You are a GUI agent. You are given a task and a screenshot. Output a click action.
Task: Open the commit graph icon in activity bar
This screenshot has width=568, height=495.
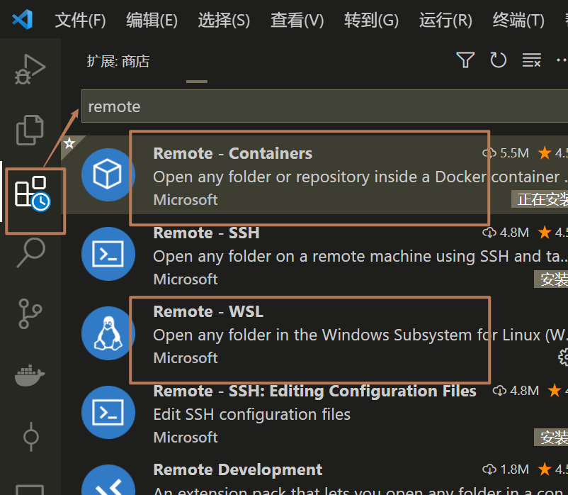click(30, 437)
